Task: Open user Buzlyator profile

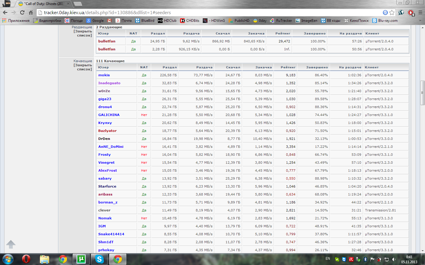Action: [x=107, y=131]
